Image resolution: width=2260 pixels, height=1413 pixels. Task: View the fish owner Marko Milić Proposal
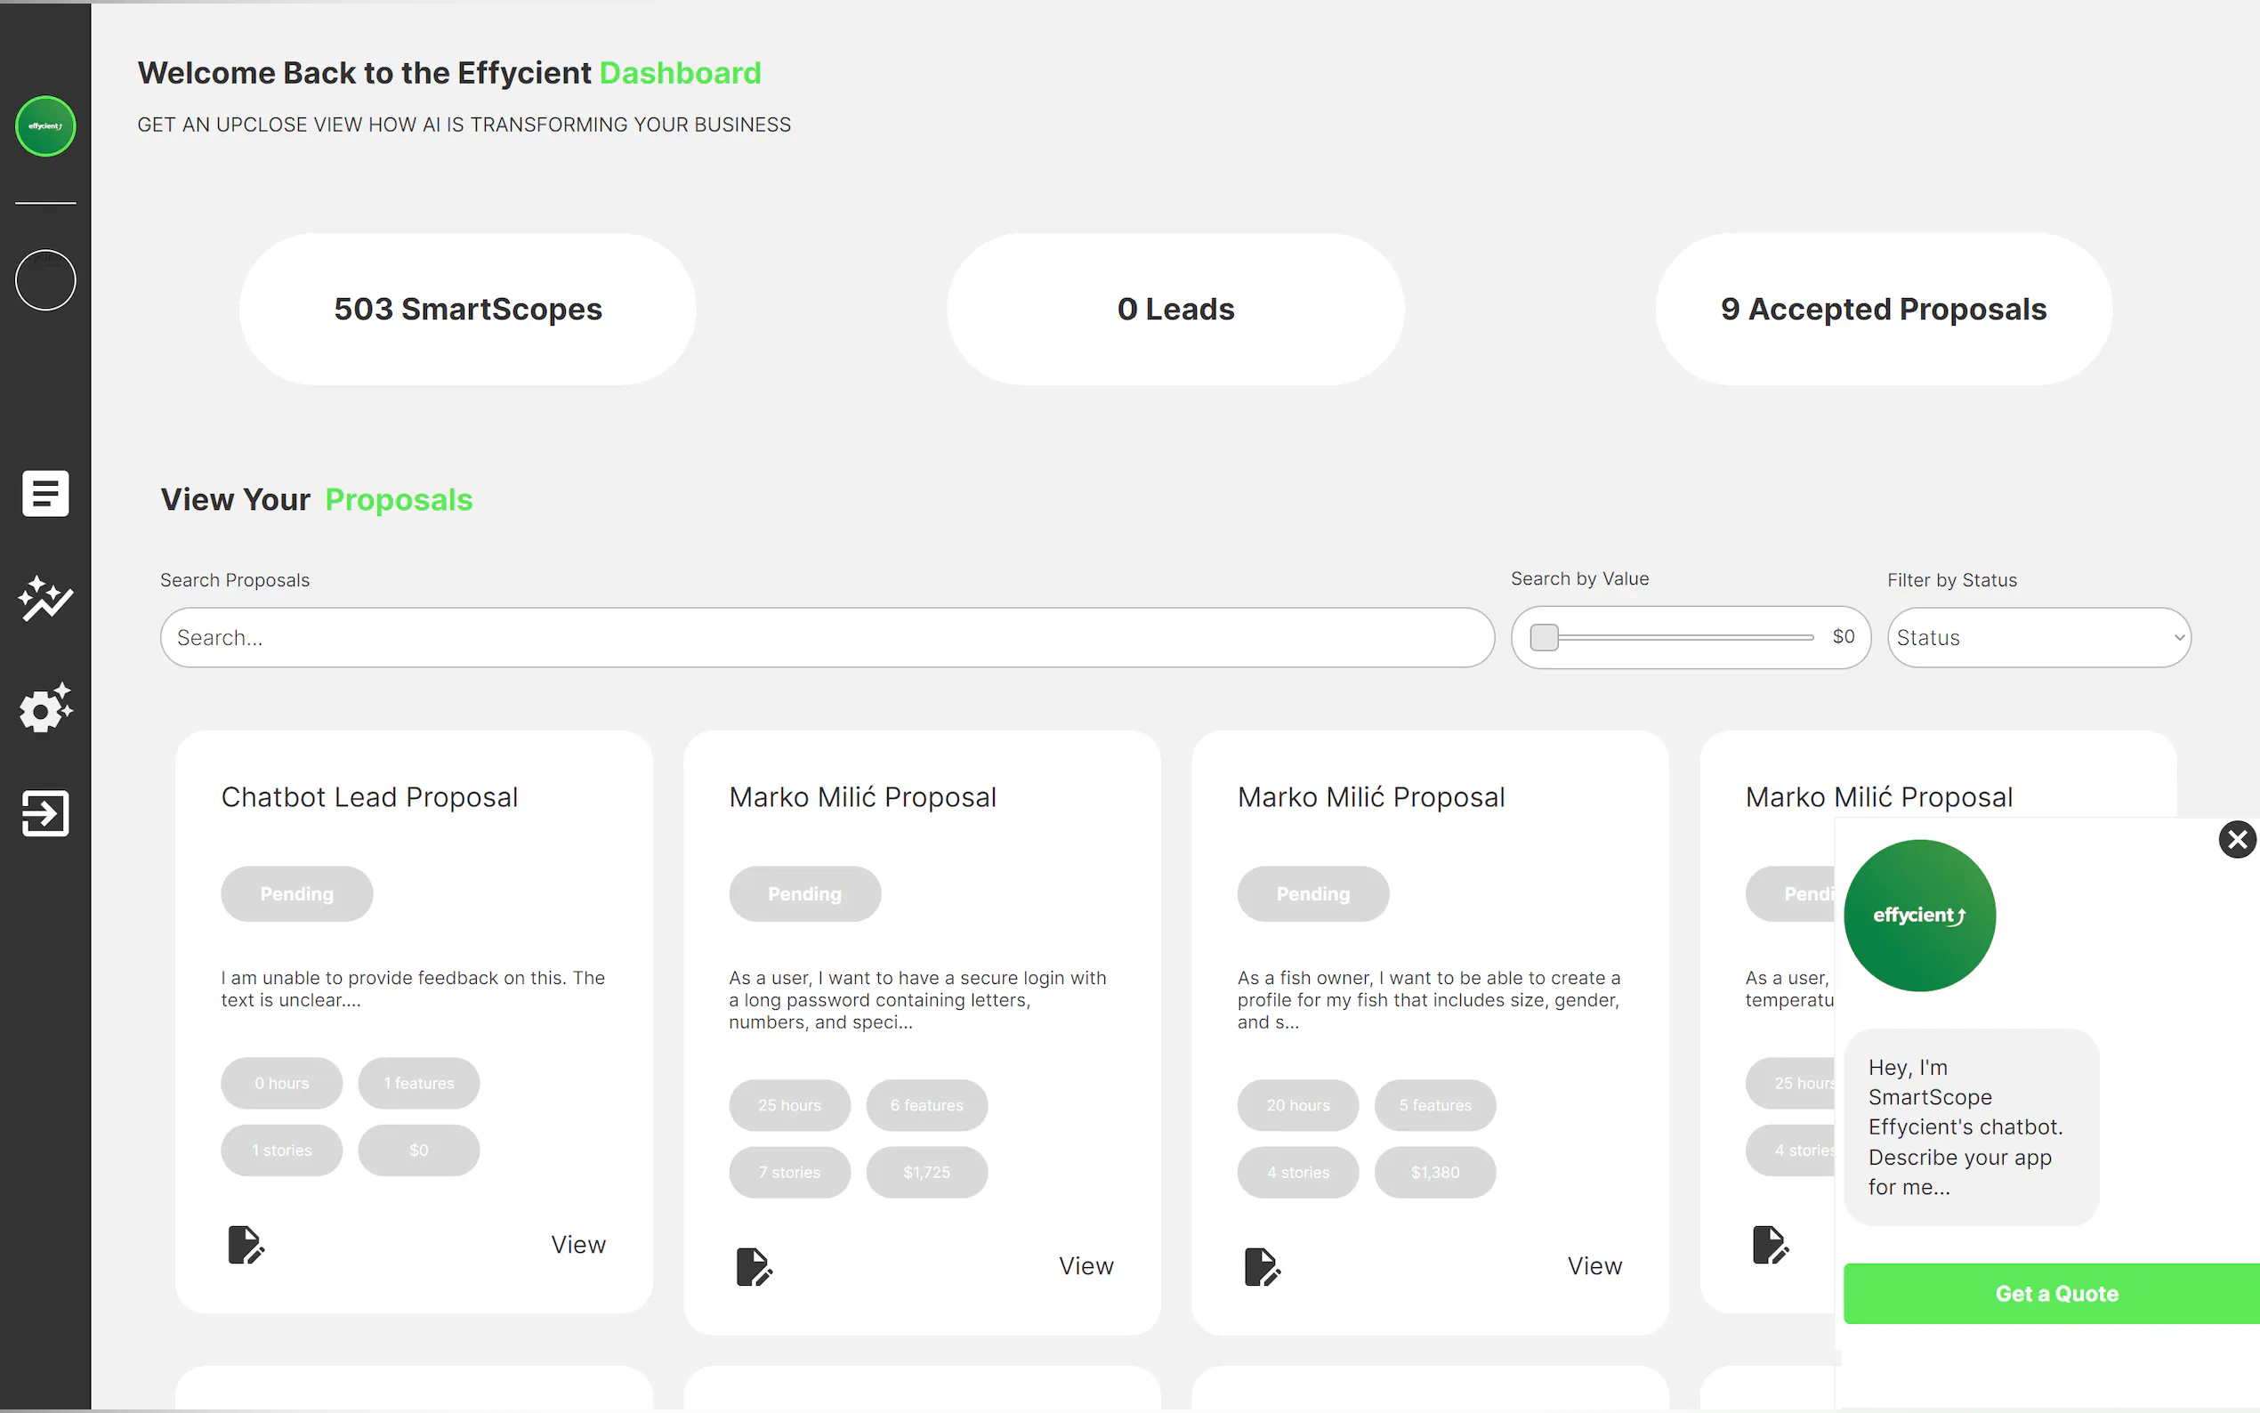tap(1594, 1266)
